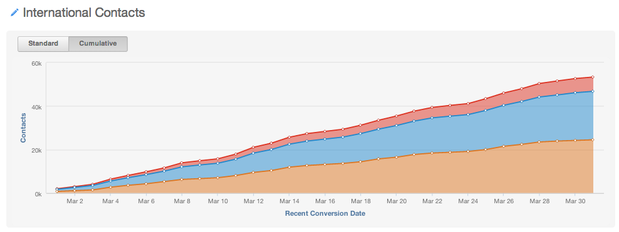The height and width of the screenshot is (232, 619).
Task: Click the blue line point at Mar 14
Action: (x=289, y=144)
